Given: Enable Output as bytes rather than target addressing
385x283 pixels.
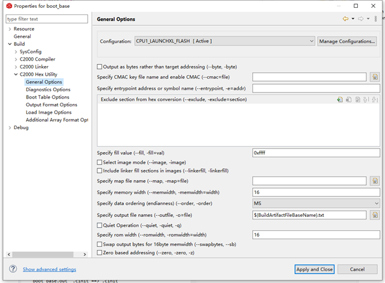Looking at the screenshot, I should coord(100,67).
